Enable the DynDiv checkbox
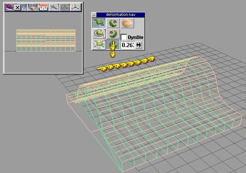 (123, 37)
